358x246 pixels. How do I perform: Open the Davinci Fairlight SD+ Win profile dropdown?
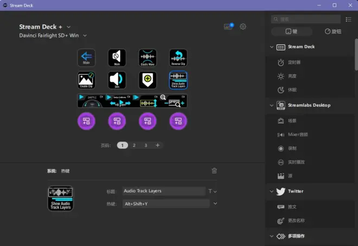85,36
